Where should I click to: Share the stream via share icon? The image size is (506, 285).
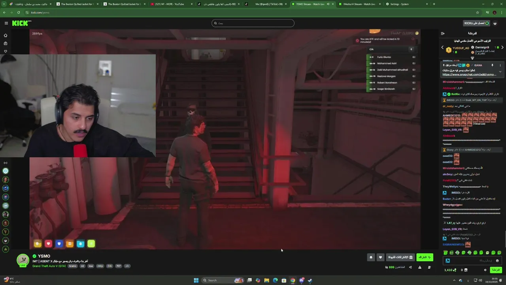point(410,267)
